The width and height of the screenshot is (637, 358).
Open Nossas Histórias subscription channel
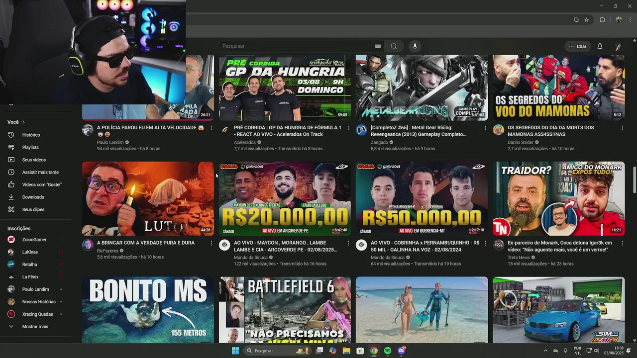[x=36, y=302]
